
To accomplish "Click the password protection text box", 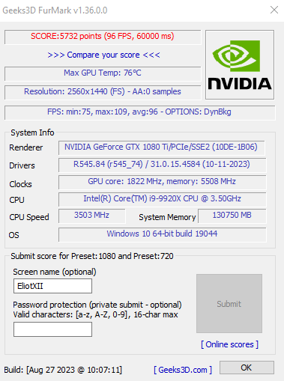I will [x=52, y=329].
